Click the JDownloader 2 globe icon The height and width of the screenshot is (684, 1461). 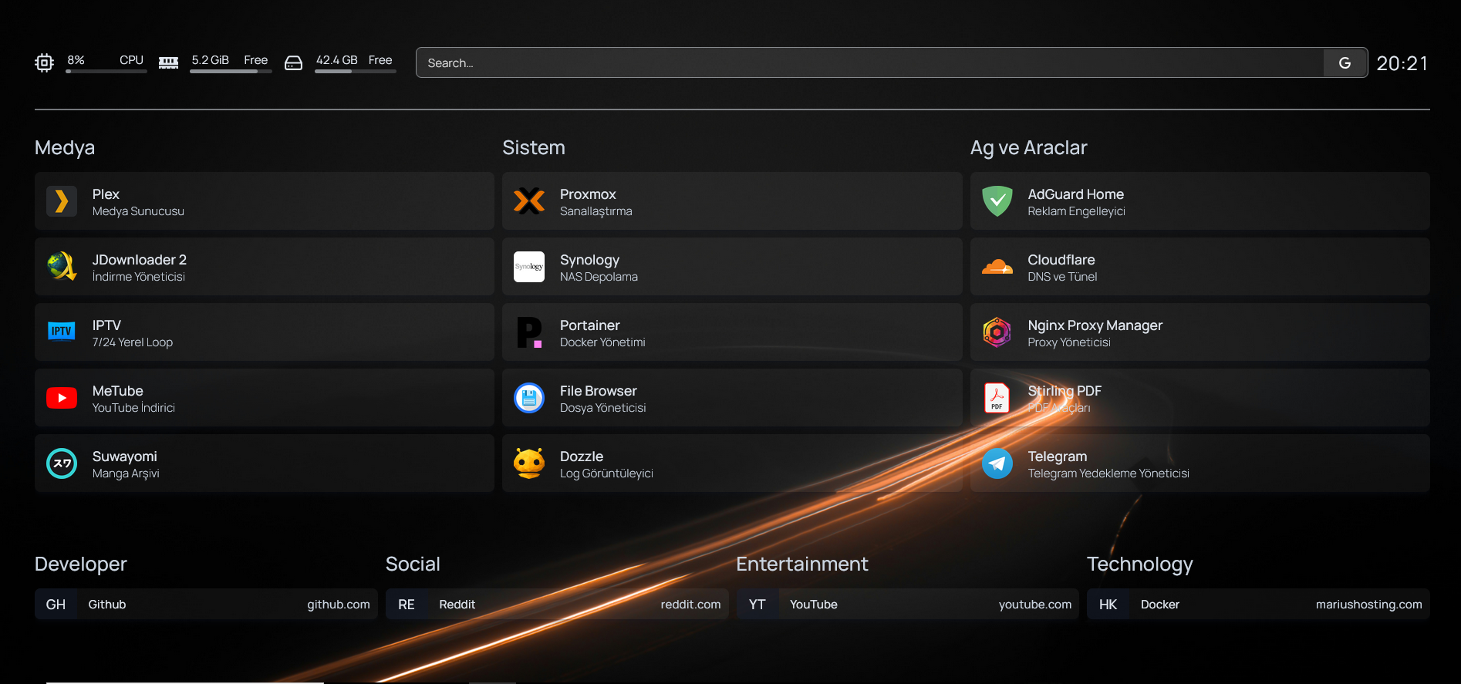[62, 267]
